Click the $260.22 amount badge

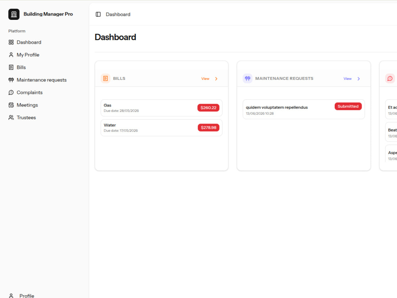(208, 108)
